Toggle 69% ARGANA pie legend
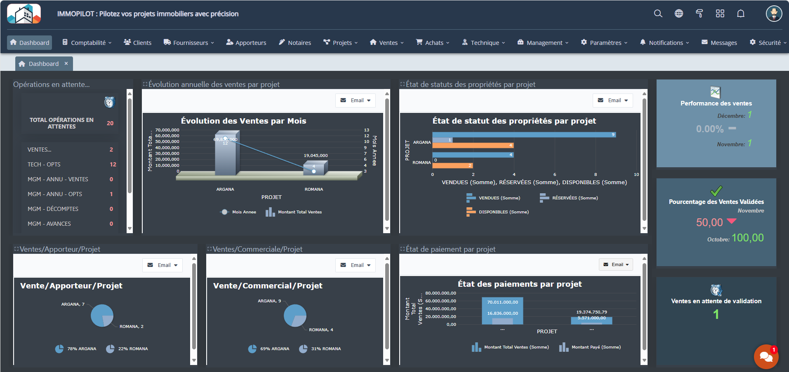 coord(268,349)
